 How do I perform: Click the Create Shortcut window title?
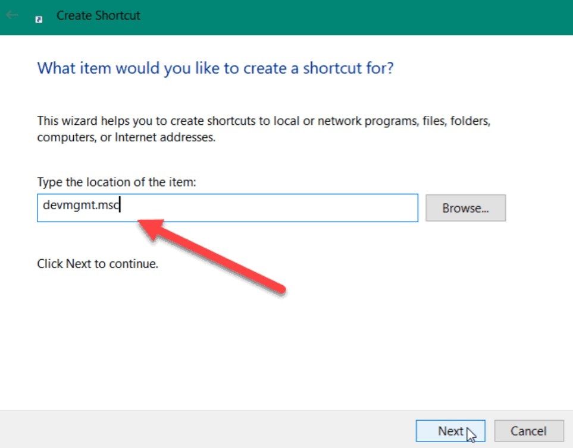(98, 15)
